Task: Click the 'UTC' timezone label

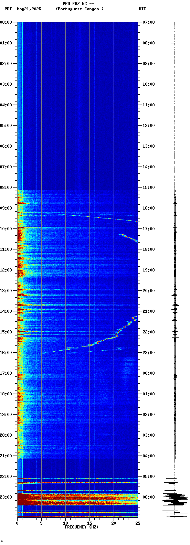Action: 142,9
